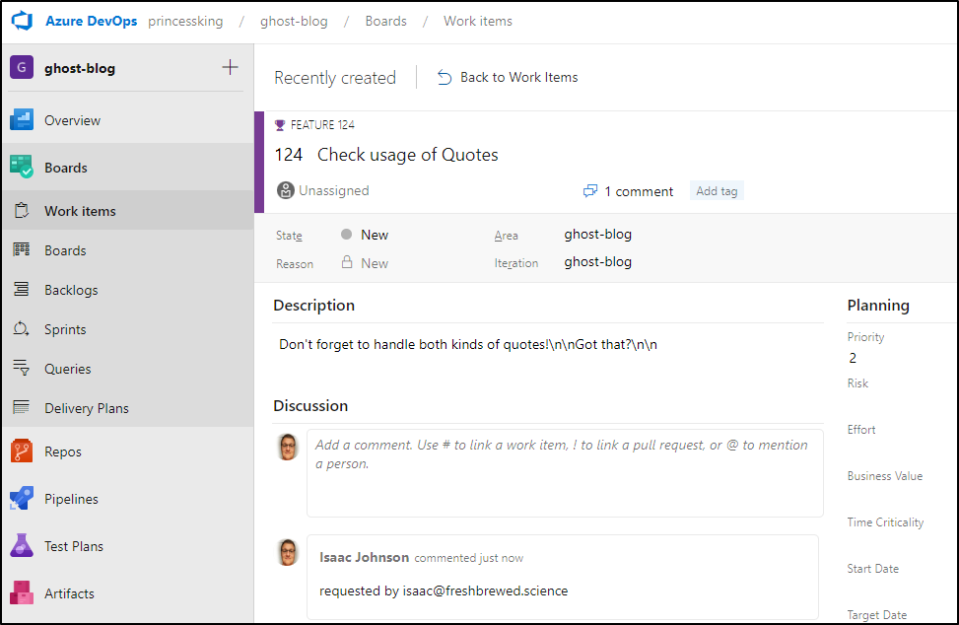The width and height of the screenshot is (959, 625).
Task: Click the Unassigned person icon
Action: 286,190
